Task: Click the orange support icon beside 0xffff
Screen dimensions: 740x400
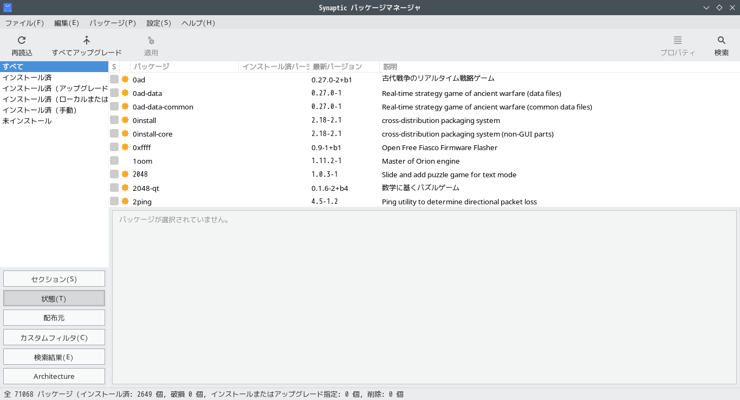Action: pyautogui.click(x=125, y=147)
